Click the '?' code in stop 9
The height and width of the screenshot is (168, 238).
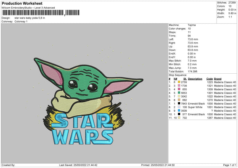coord(212,111)
